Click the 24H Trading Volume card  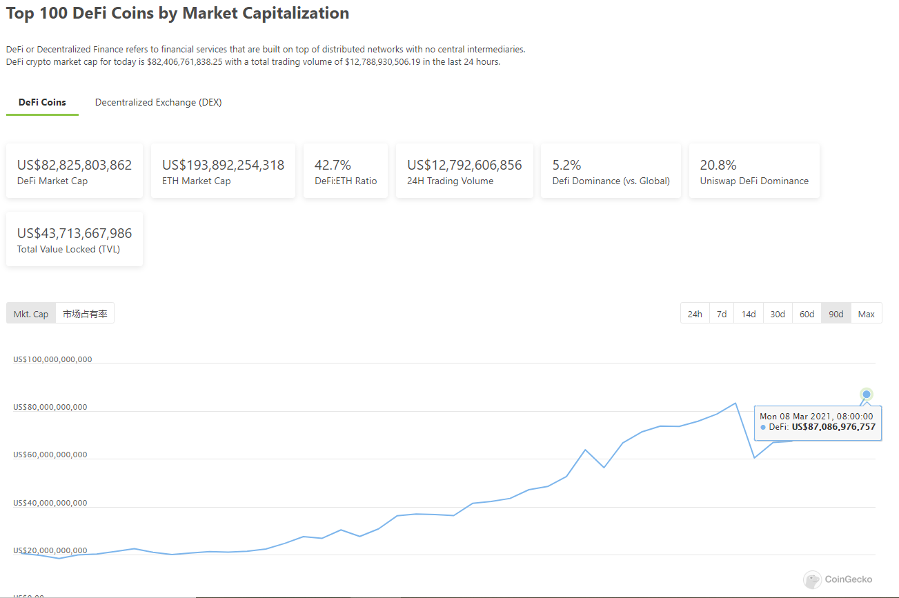[464, 171]
